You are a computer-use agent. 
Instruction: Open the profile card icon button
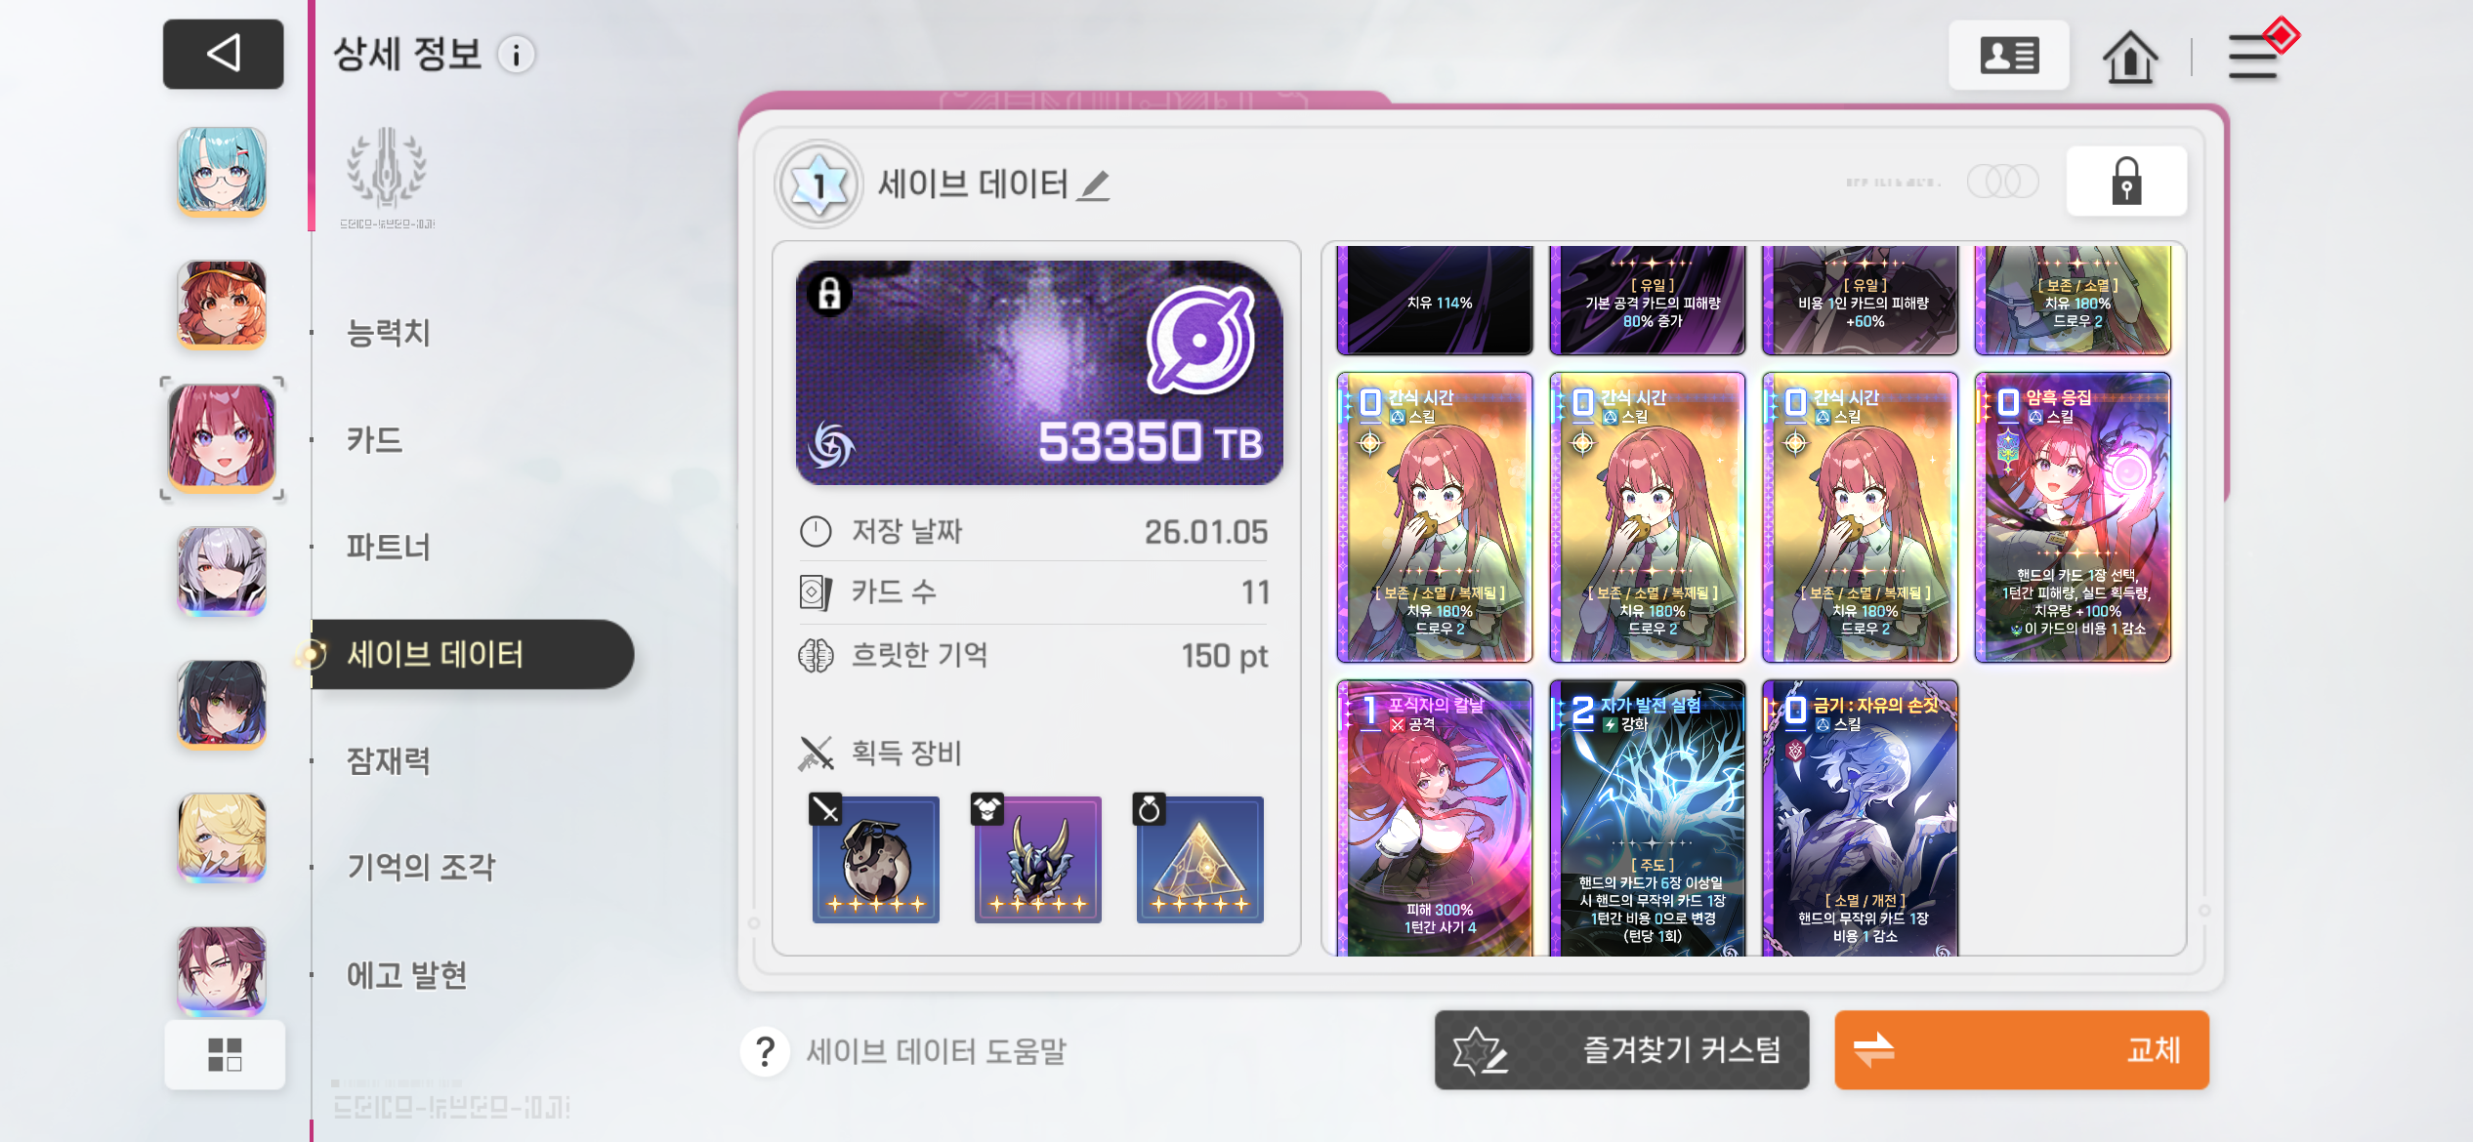(x=2008, y=56)
